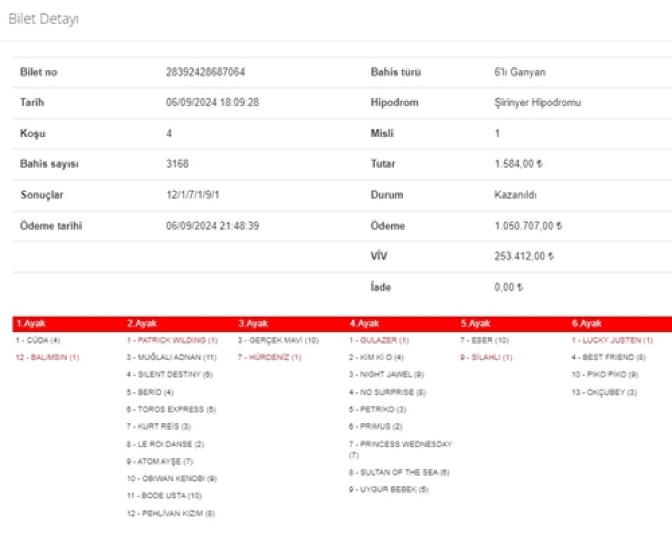Click winner 1 - LUCKY JUSTEN

coord(612,340)
